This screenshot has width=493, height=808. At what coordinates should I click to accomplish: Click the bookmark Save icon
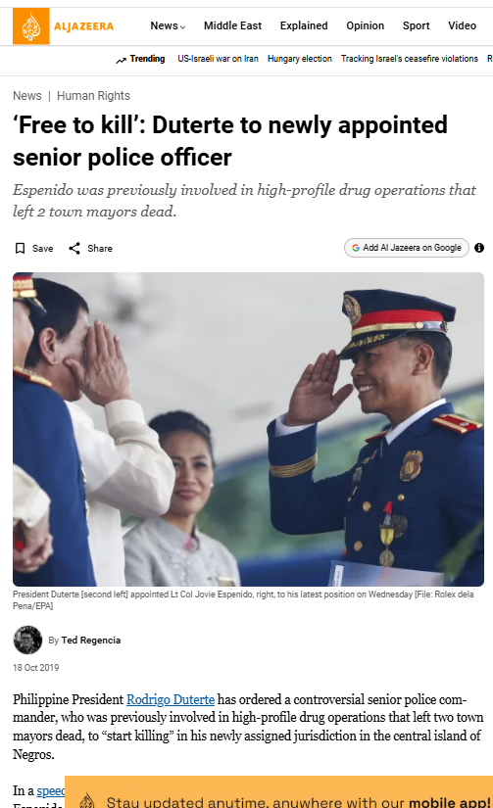coord(20,249)
